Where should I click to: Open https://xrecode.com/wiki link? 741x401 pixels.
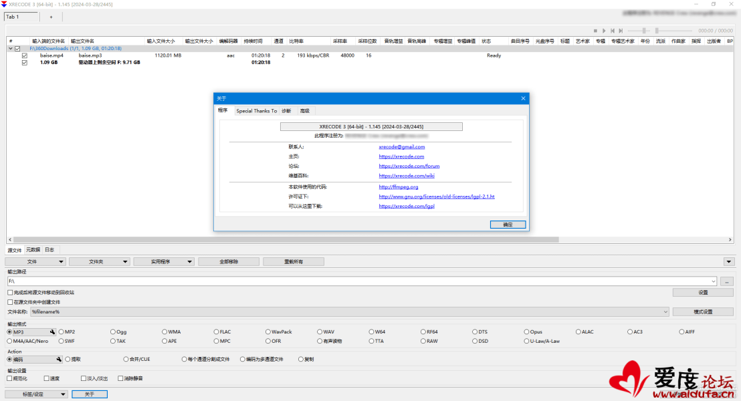[x=407, y=176]
